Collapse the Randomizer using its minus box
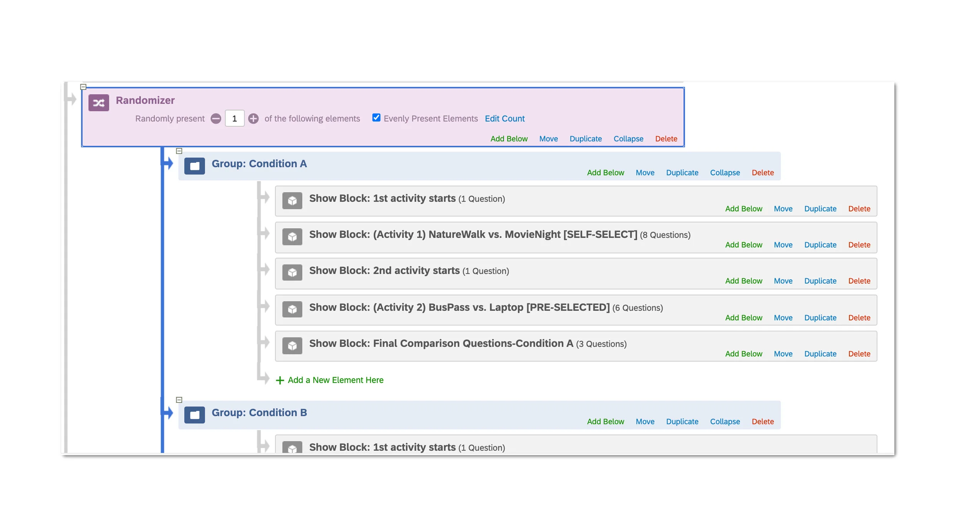Viewport: 960px width, 531px height. coord(83,87)
